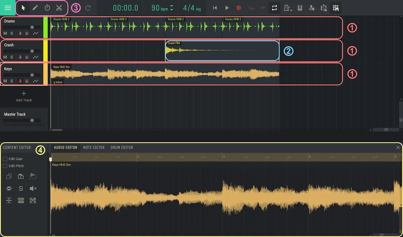Image resolution: width=403 pixels, height=237 pixels.
Task: Enable the Edit Pitch checkbox
Action: pos(5,166)
